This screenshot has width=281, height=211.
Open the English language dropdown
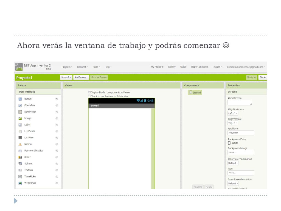217,67
